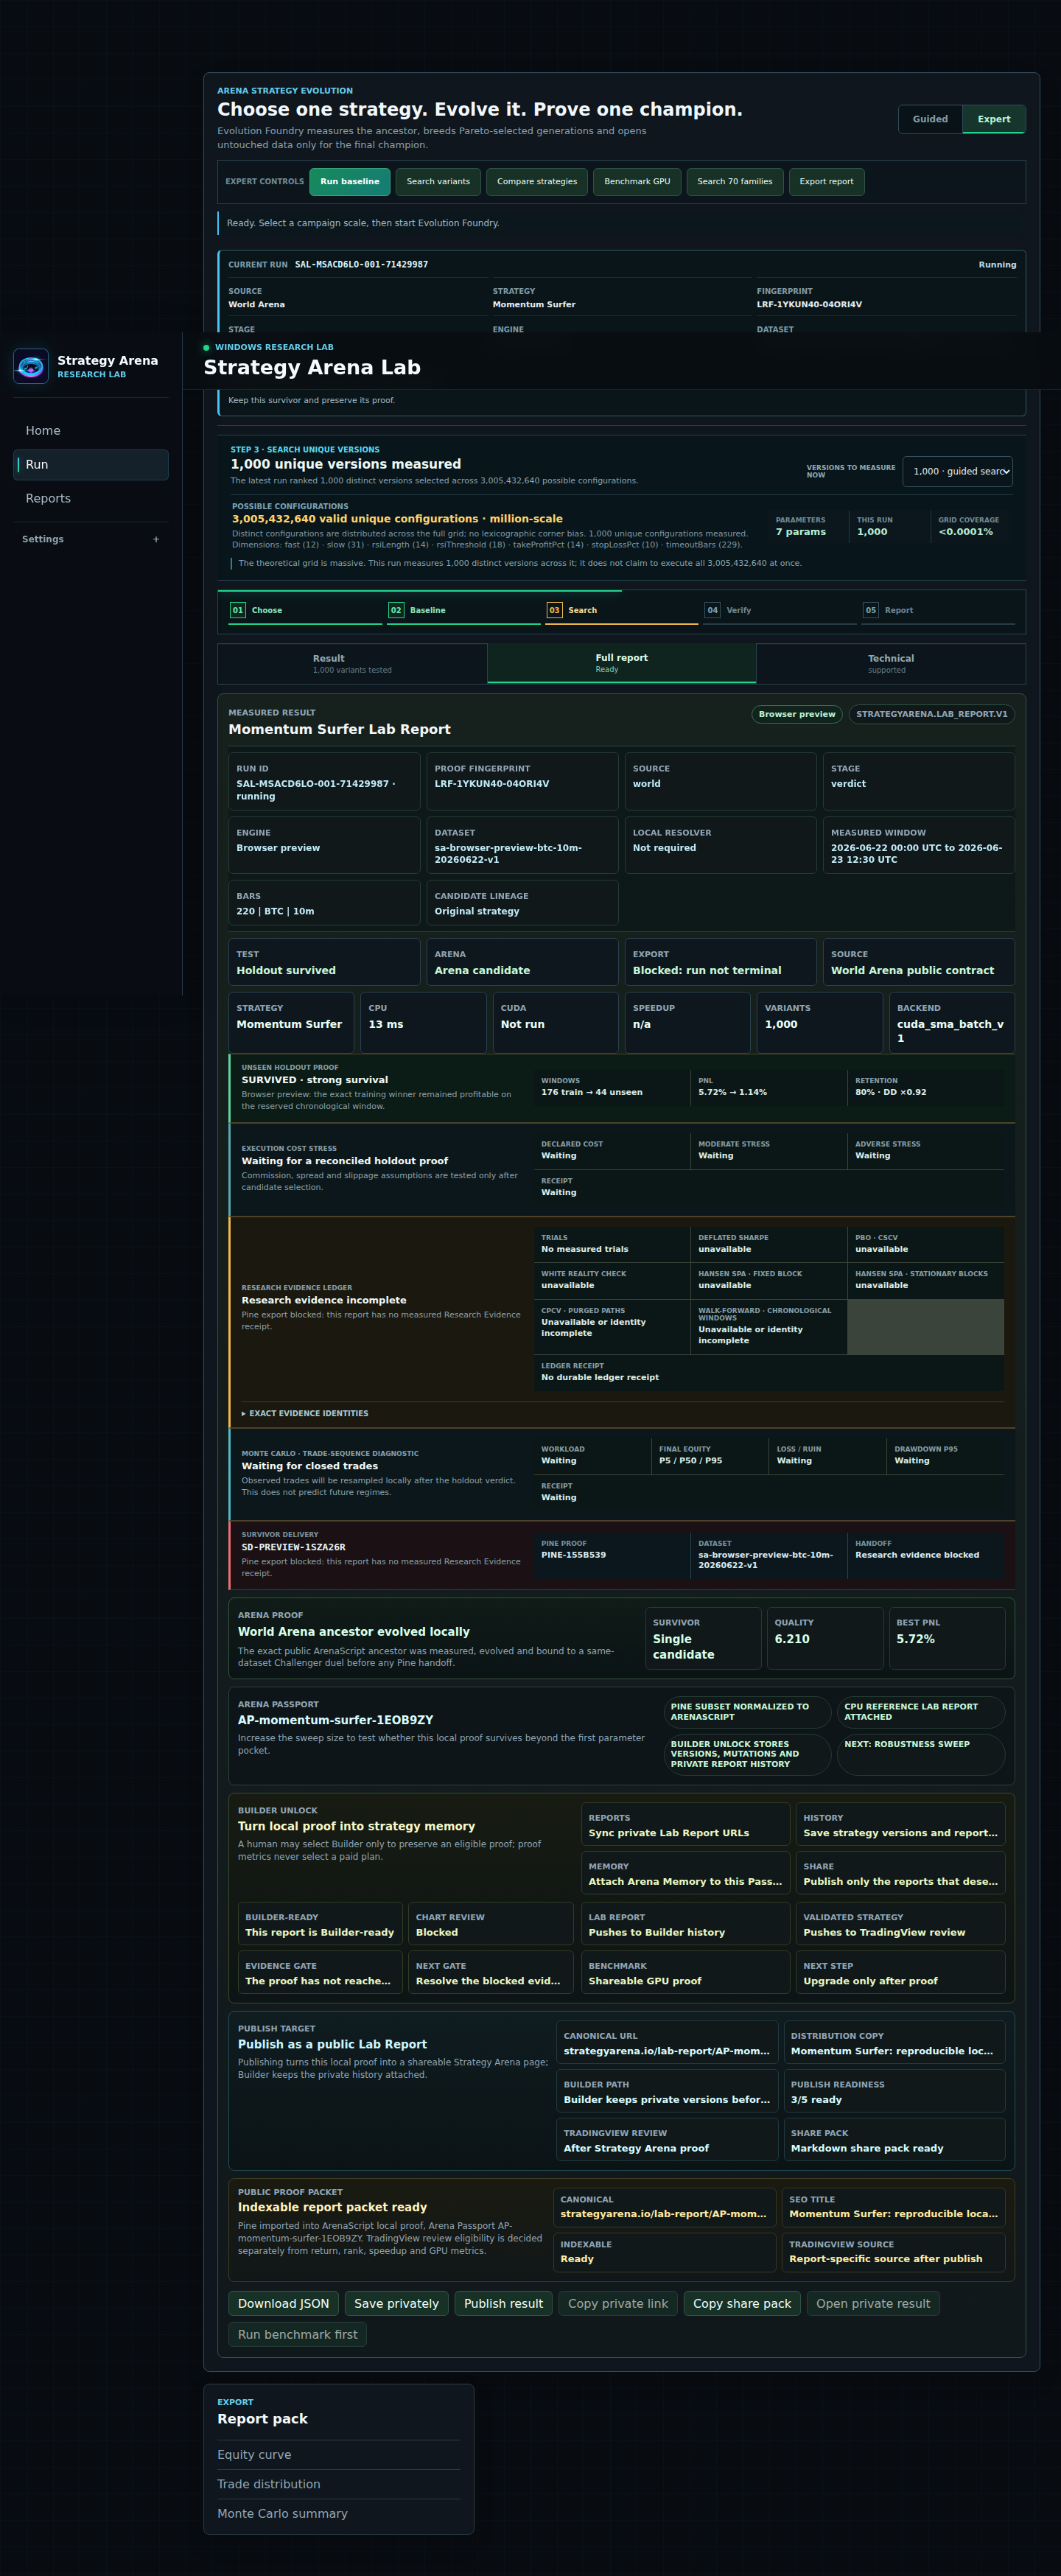
Task: Go to step 04 Verify
Action: pos(779,611)
